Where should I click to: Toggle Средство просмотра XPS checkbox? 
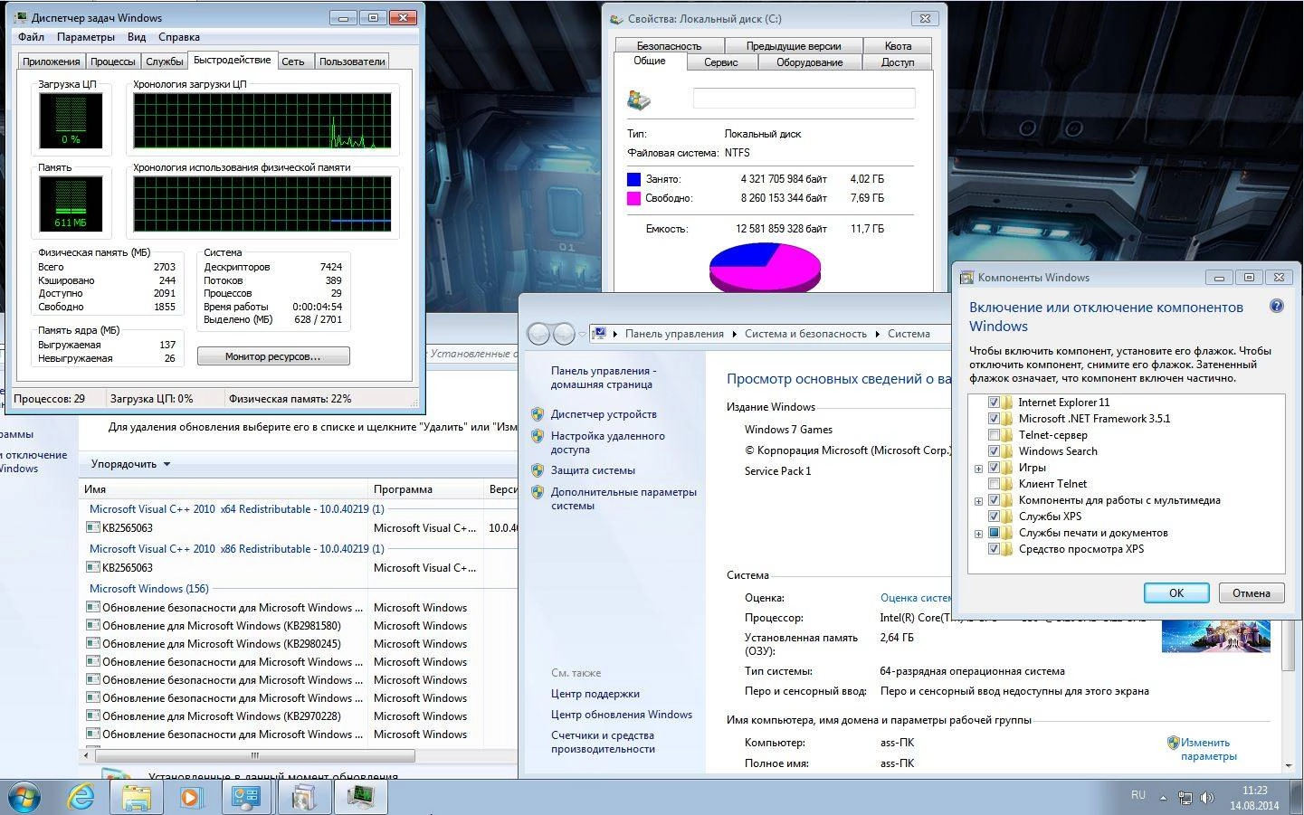pyautogui.click(x=994, y=549)
